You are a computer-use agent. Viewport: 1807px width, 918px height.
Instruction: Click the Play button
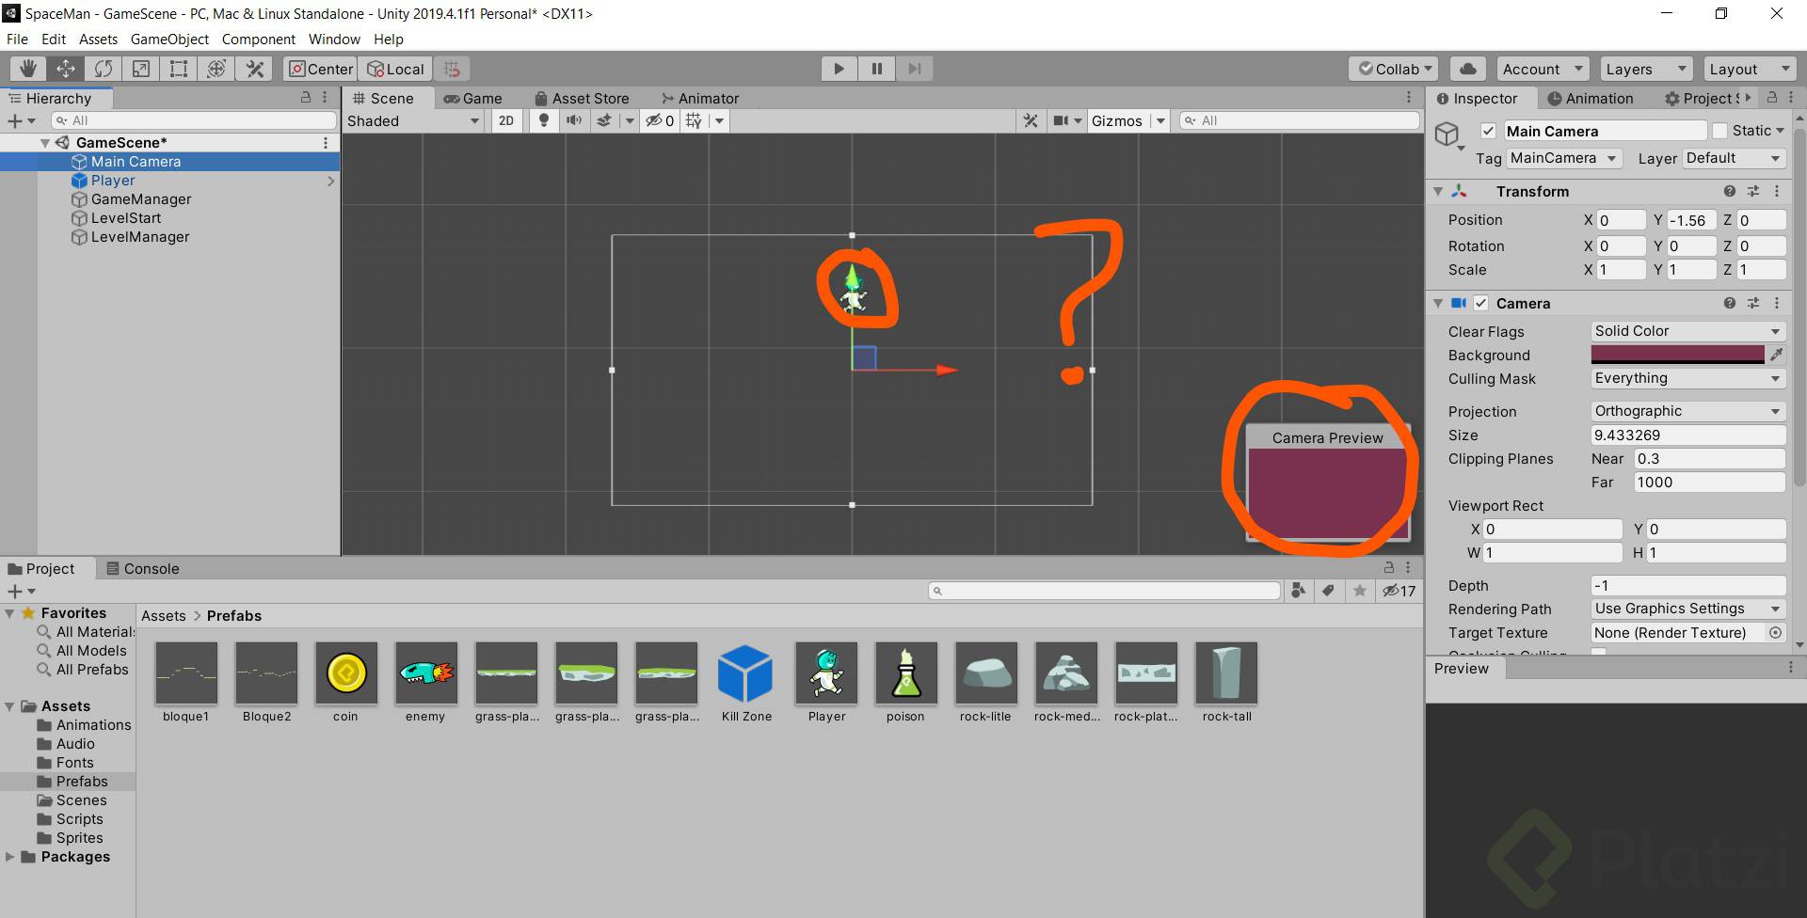coord(839,69)
